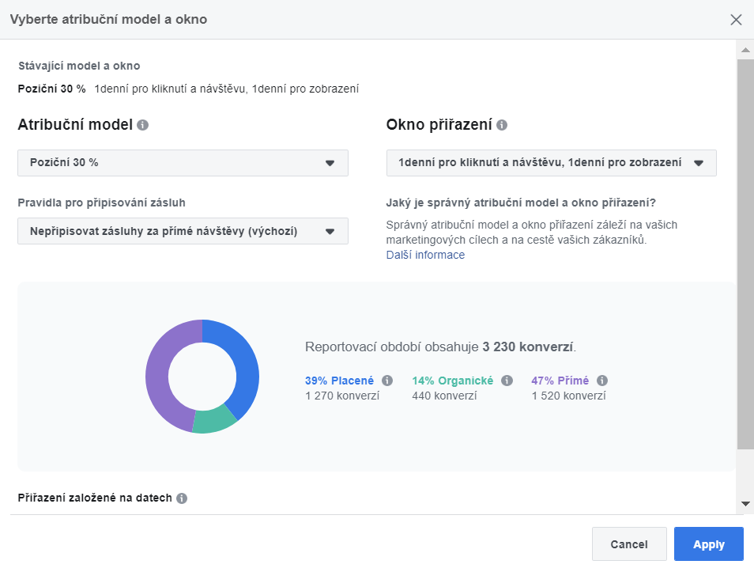
Task: Close the attribution model dialog
Action: pyautogui.click(x=736, y=20)
